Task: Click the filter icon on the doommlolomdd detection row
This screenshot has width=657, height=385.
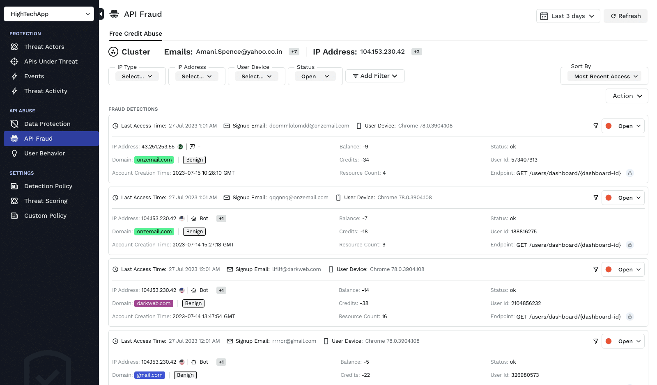Action: point(595,126)
